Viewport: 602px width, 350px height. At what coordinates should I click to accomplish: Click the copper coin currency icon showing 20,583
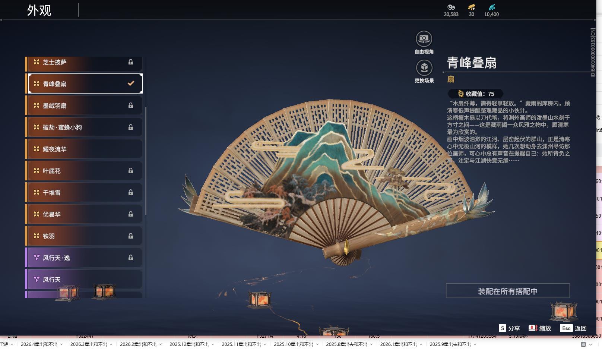[x=451, y=7]
